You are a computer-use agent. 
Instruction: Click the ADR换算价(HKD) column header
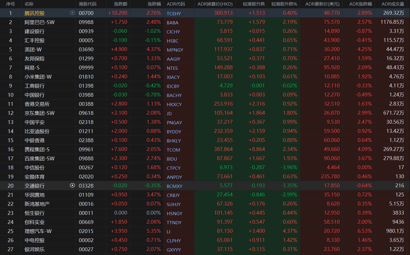215,4
